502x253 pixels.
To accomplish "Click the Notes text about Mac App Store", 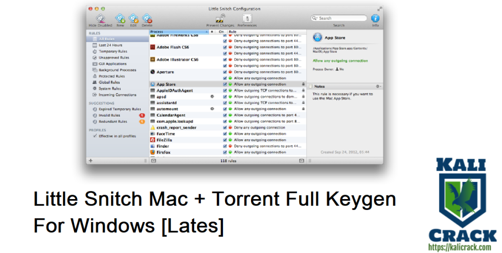I will 343,97.
